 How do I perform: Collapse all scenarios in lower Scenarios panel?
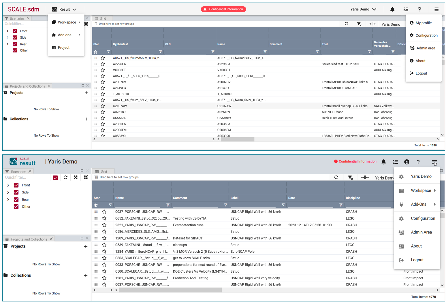click(86, 178)
